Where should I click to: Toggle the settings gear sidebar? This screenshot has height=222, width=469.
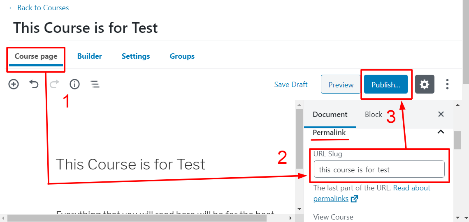click(425, 85)
